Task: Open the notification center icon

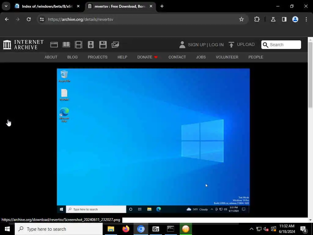Action: [304, 229]
